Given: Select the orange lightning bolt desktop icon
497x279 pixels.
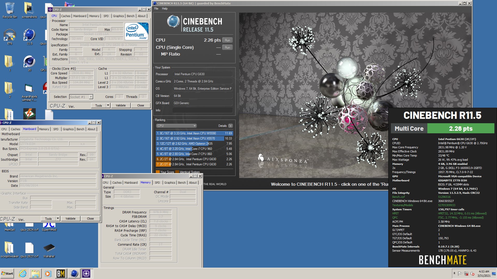Looking at the screenshot, I should click(x=29, y=114).
